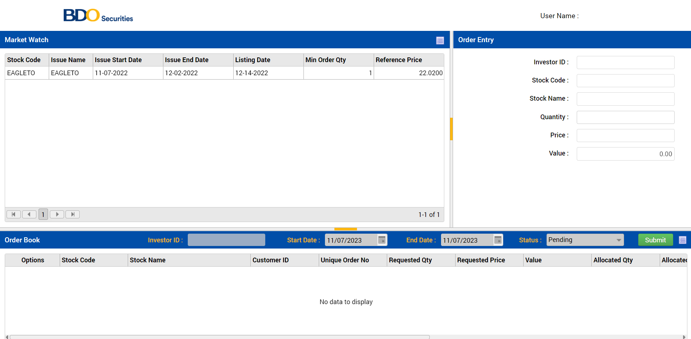
Task: Expand the Status dropdown showing Pending
Action: (619, 240)
